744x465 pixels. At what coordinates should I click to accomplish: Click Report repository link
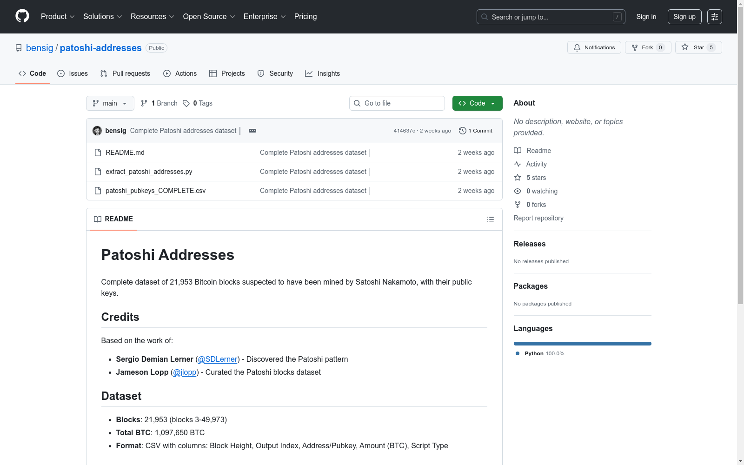[538, 218]
